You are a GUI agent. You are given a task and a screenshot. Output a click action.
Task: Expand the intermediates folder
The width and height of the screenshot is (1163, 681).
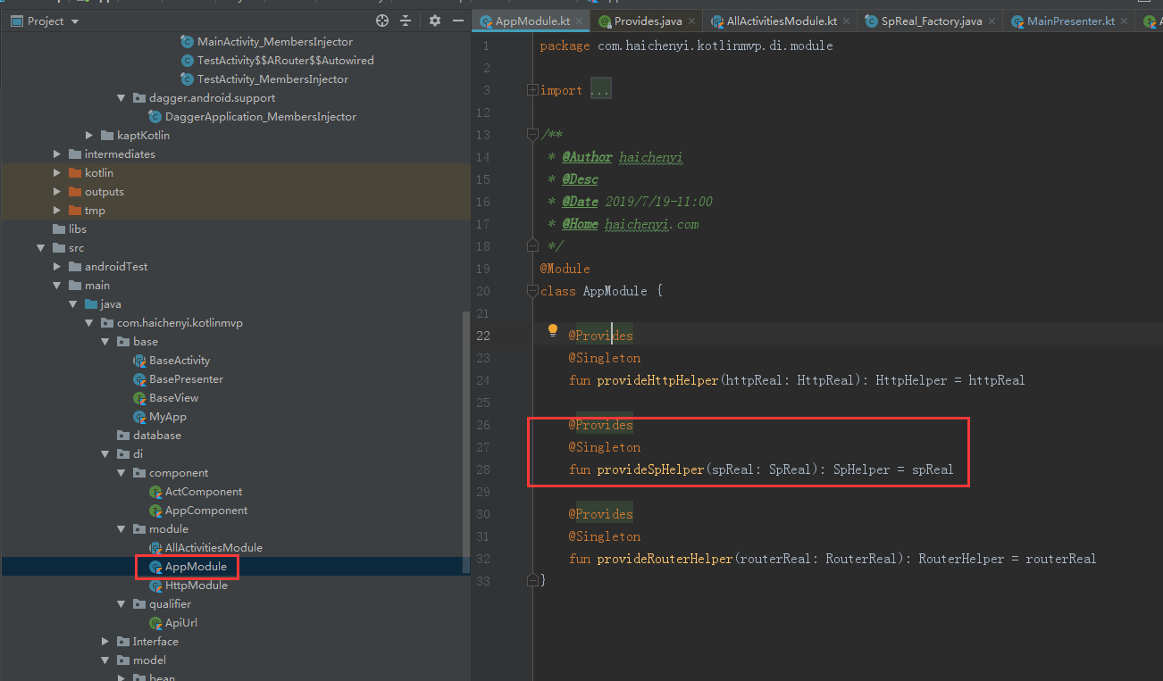58,154
